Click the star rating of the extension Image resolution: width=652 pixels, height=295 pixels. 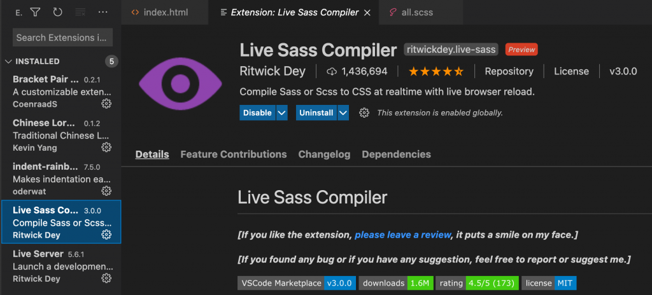coord(436,71)
